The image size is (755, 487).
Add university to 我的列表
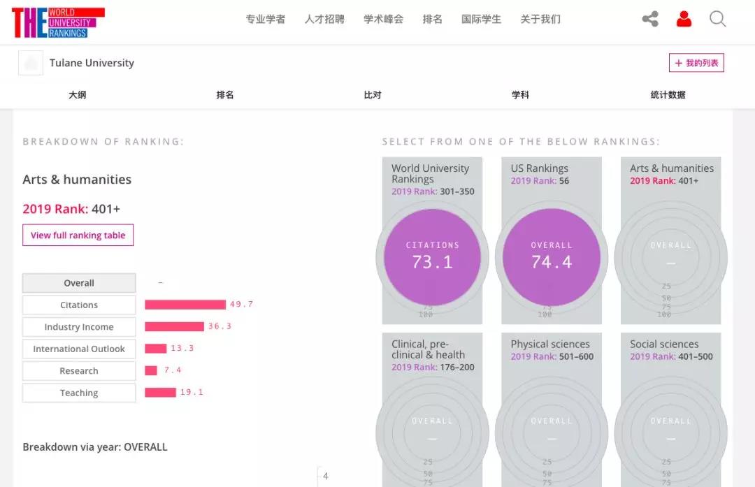pyautogui.click(x=696, y=63)
